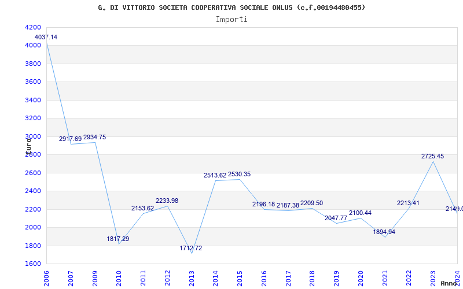Click the y-axis value 3200
The width and height of the screenshot is (463, 289).
[33, 118]
